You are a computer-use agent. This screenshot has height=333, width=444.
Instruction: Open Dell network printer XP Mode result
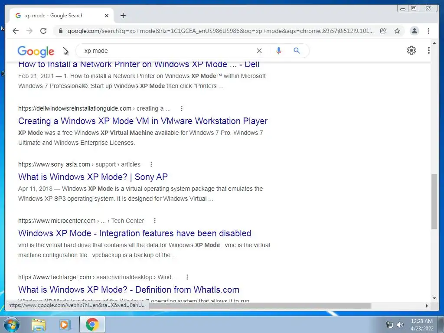click(x=139, y=64)
